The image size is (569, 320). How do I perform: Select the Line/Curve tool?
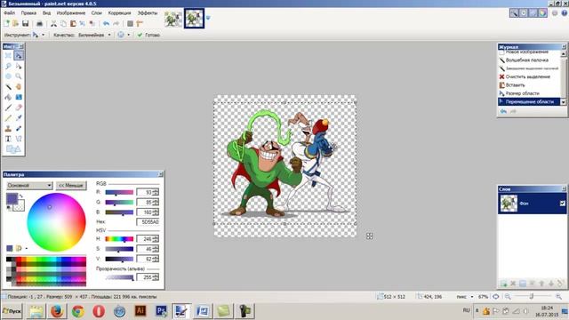(19, 139)
